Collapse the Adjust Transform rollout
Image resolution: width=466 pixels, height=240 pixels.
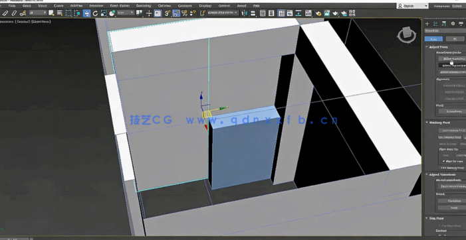pos(442,174)
